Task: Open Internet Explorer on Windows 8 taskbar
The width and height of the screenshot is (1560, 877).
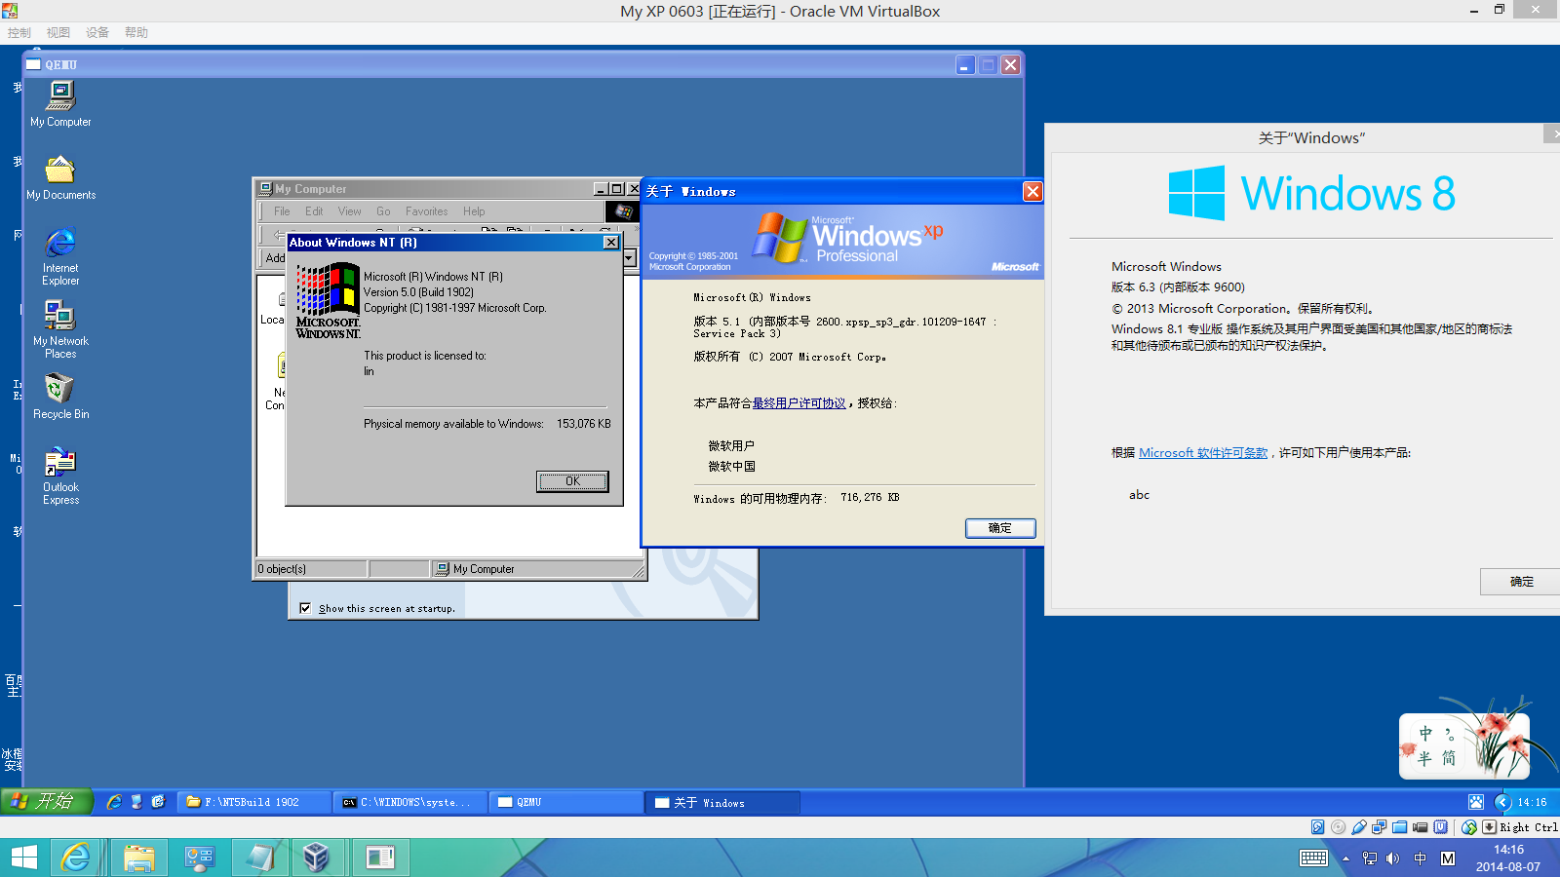Action: [x=75, y=858]
